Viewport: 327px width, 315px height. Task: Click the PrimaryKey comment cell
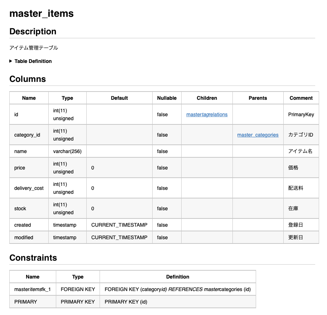301,114
